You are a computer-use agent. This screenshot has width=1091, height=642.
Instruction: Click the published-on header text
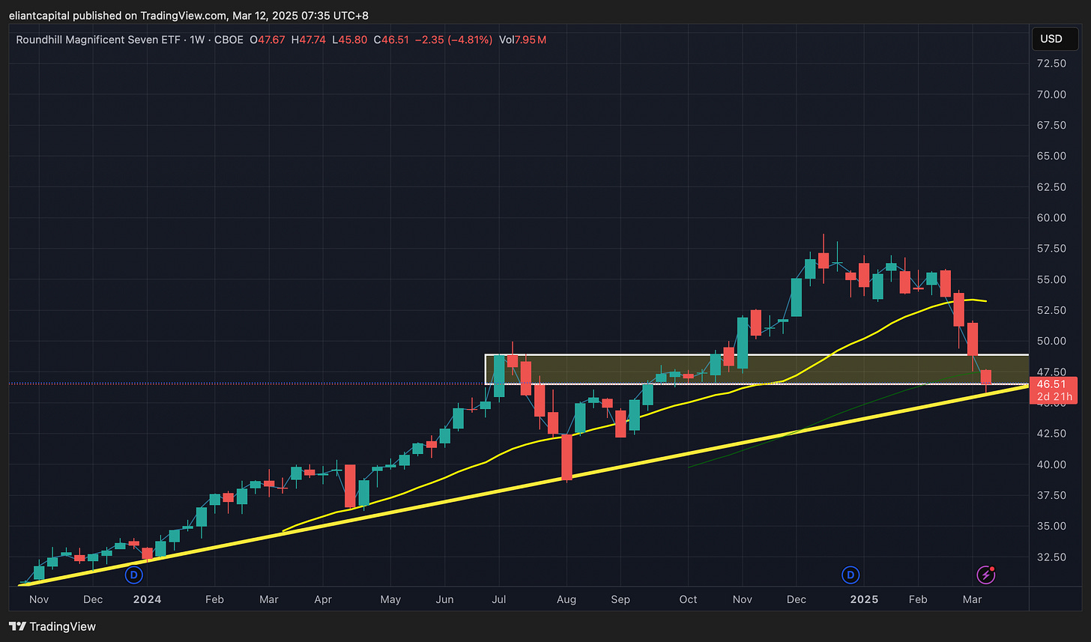click(188, 15)
